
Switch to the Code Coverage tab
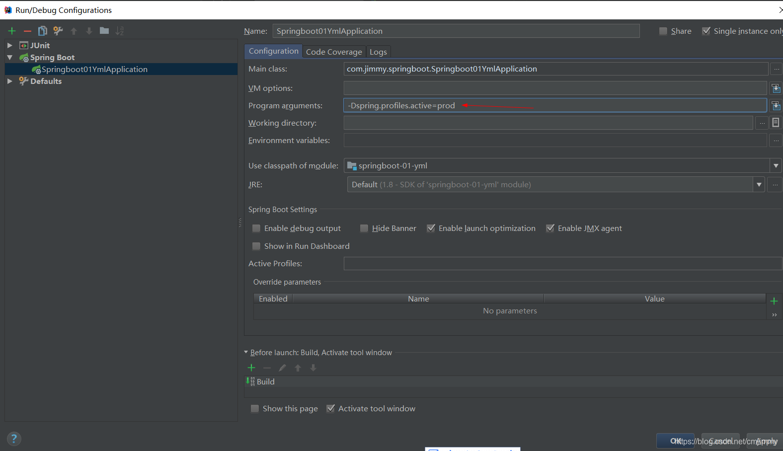tap(334, 52)
